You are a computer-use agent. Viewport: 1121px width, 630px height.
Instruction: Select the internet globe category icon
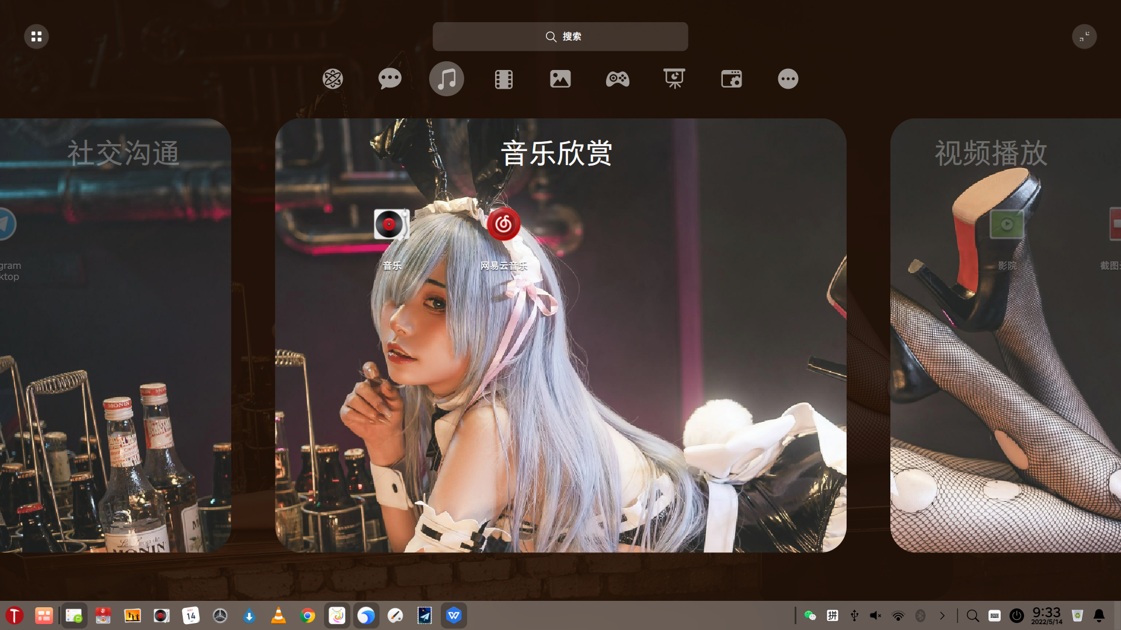coord(333,79)
